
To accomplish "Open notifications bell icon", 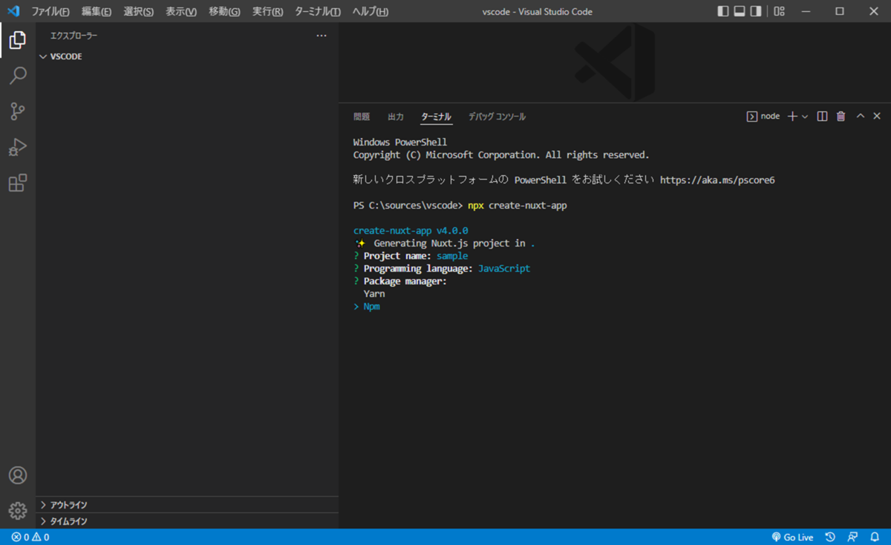I will tap(875, 537).
